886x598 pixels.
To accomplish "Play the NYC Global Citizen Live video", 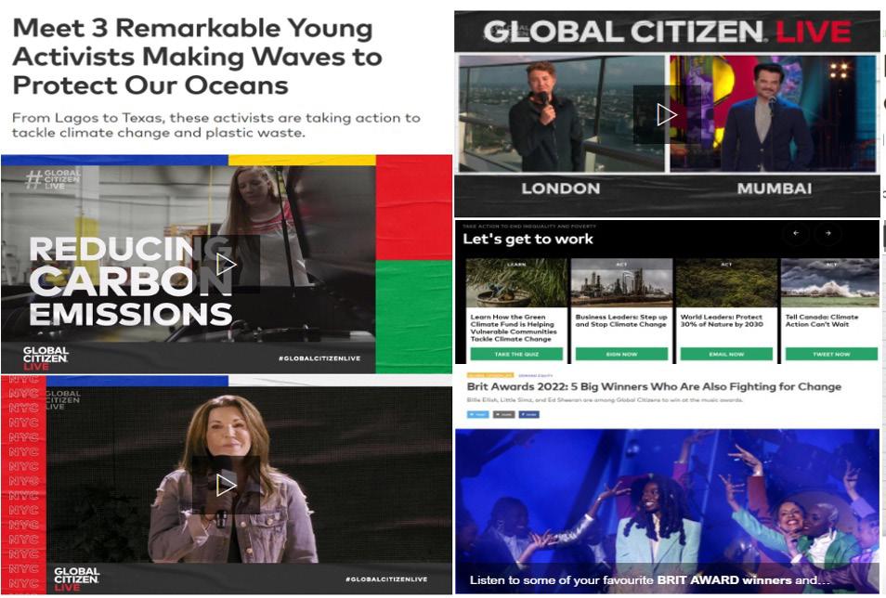I will coord(226,485).
